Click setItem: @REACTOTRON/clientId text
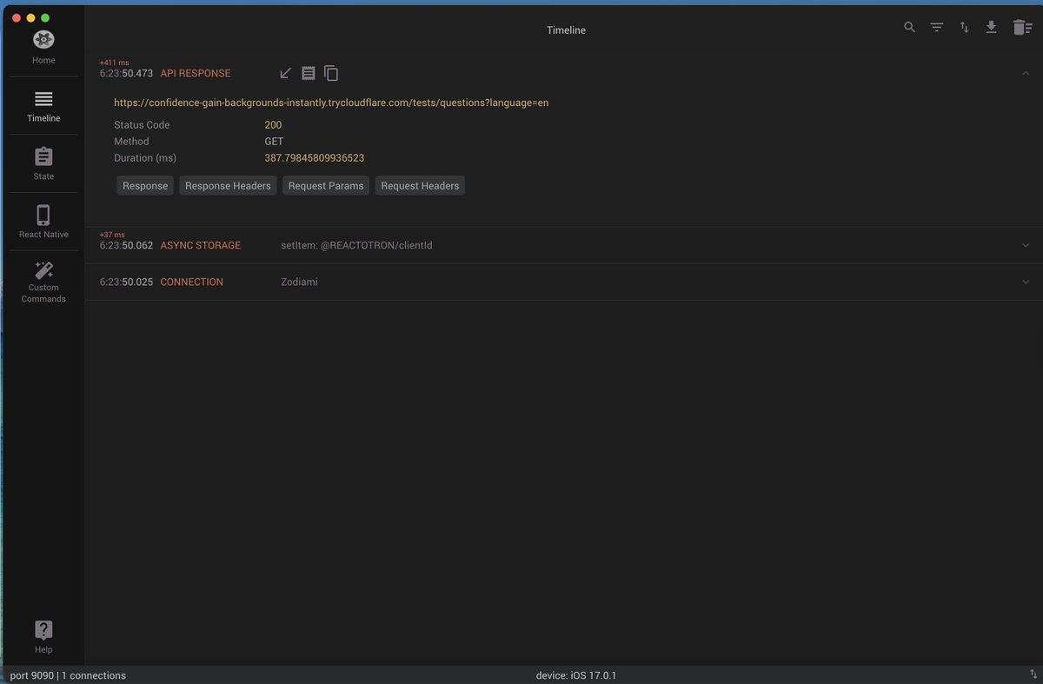This screenshot has width=1043, height=684. pos(356,246)
